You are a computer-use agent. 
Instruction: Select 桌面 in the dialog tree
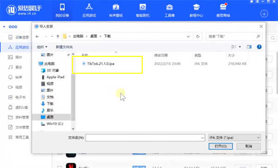47,117
